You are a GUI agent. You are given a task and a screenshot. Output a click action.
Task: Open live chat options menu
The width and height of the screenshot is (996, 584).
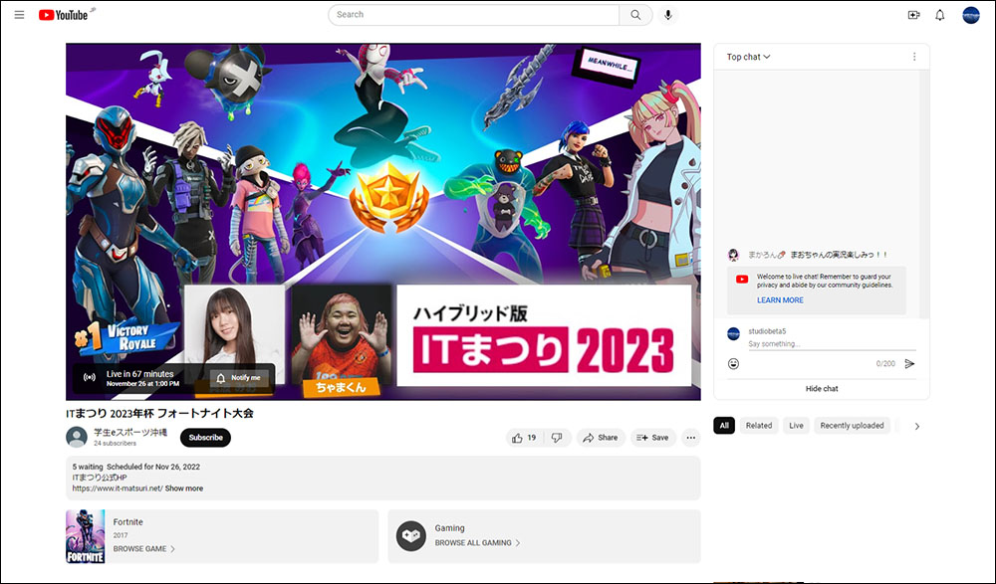click(914, 57)
